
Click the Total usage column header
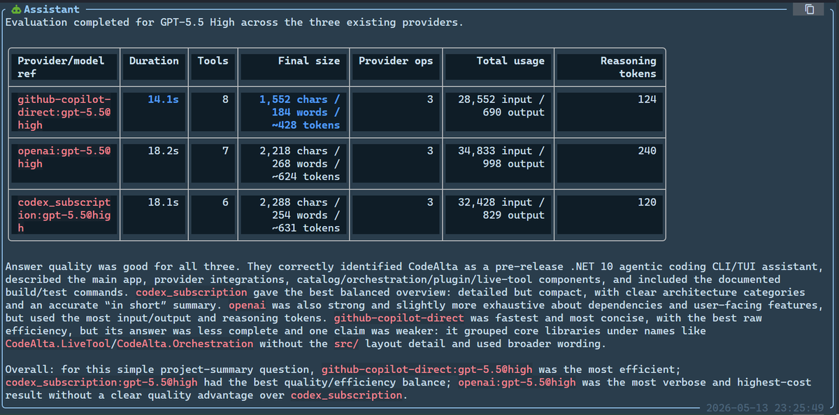click(x=497, y=67)
